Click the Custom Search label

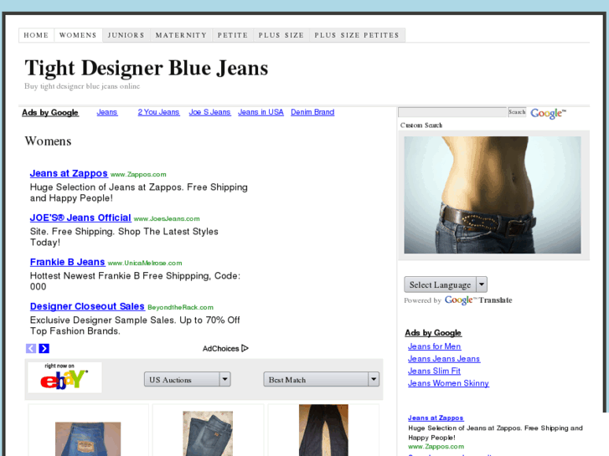pyautogui.click(x=421, y=126)
